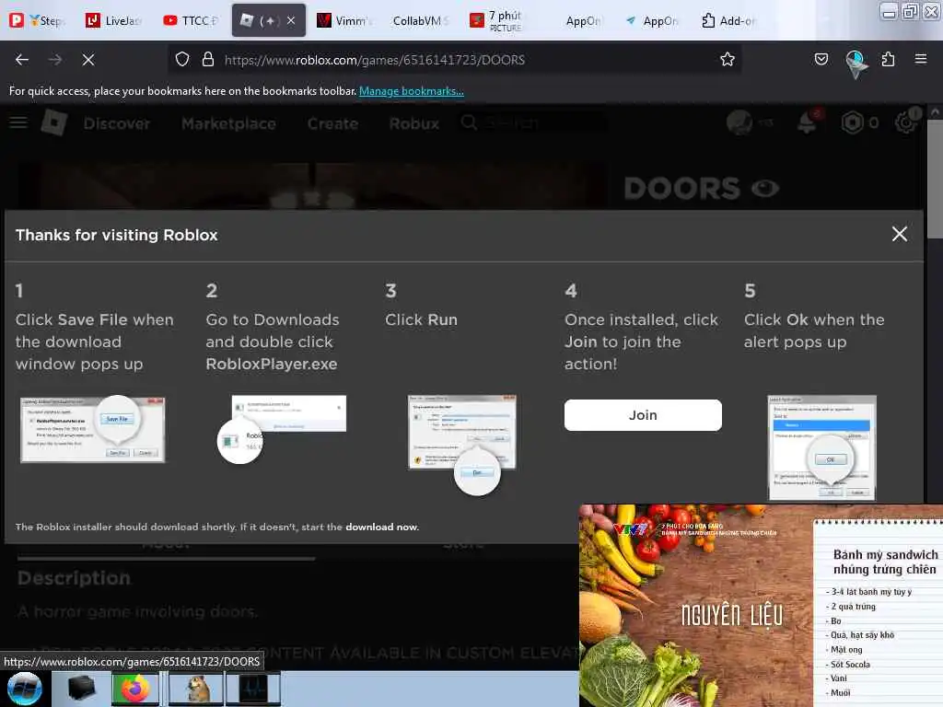The image size is (943, 707).
Task: Click the Save File step thumbnail
Action: click(x=93, y=429)
